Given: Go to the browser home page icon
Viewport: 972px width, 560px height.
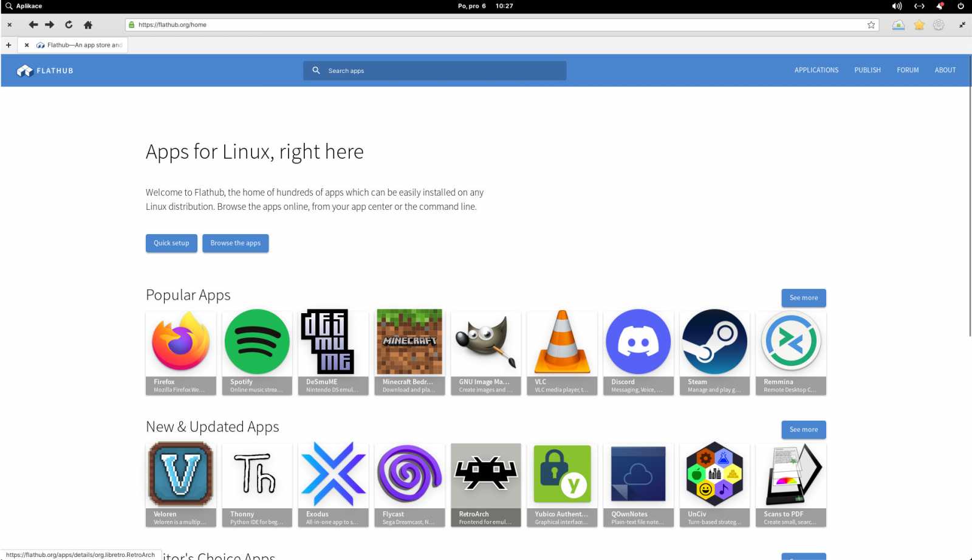Looking at the screenshot, I should tap(88, 25).
